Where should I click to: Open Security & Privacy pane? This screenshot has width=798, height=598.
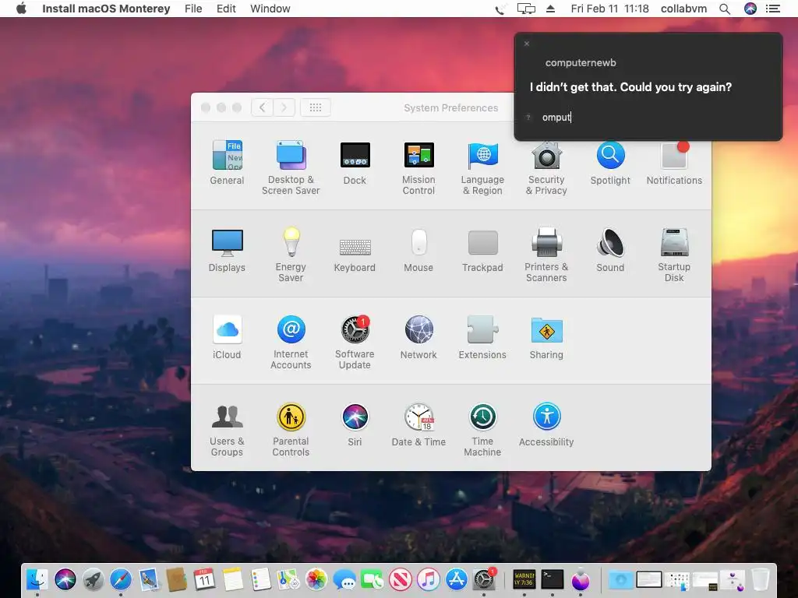point(546,168)
